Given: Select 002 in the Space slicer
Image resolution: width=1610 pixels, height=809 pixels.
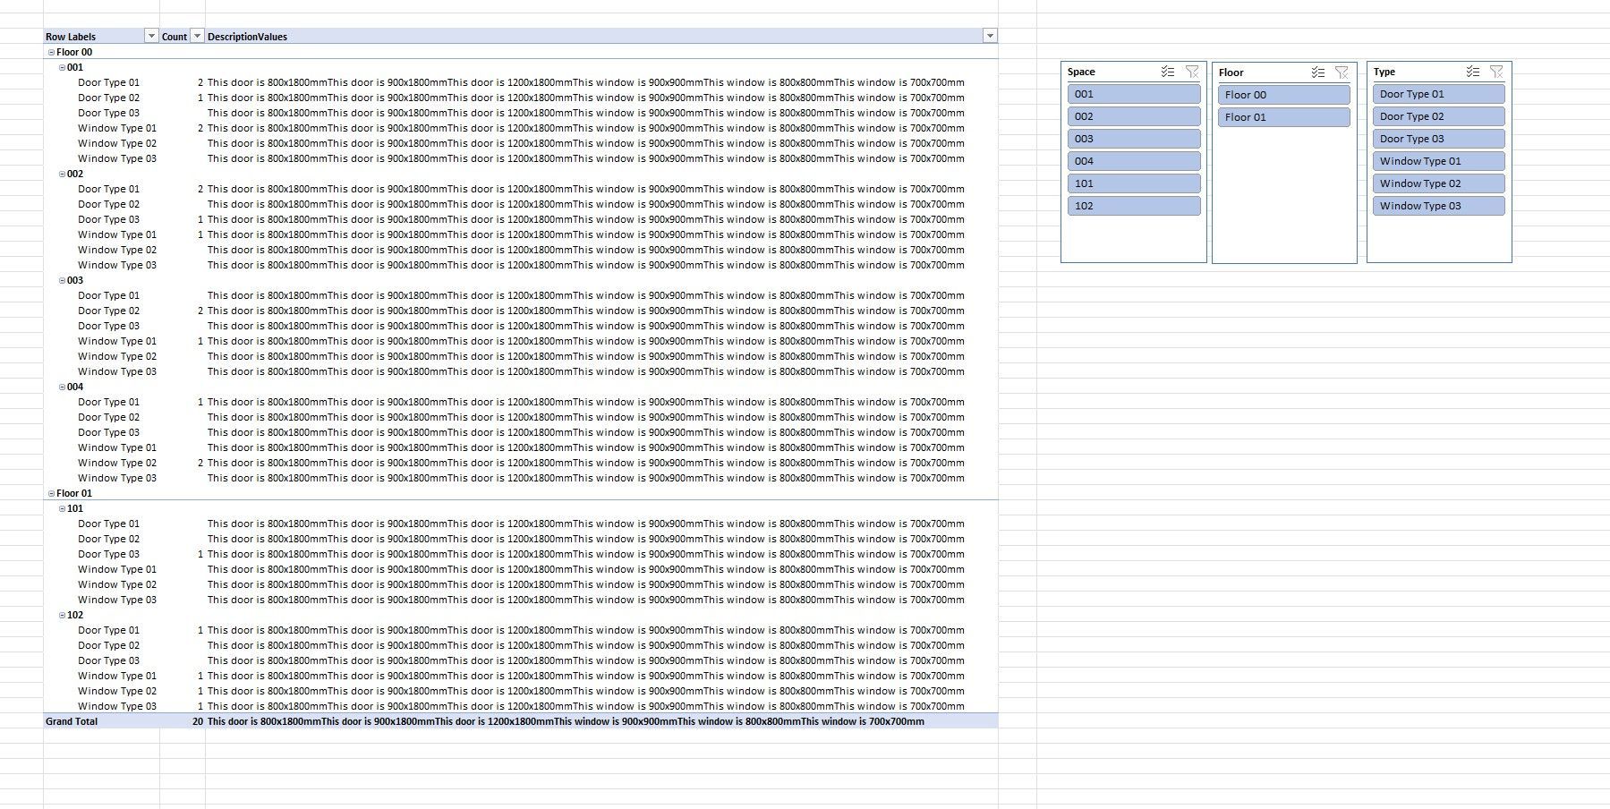Looking at the screenshot, I should pos(1134,116).
